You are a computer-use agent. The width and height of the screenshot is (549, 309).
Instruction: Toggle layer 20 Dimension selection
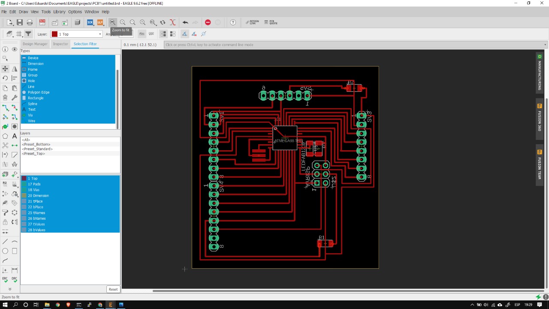click(70, 196)
